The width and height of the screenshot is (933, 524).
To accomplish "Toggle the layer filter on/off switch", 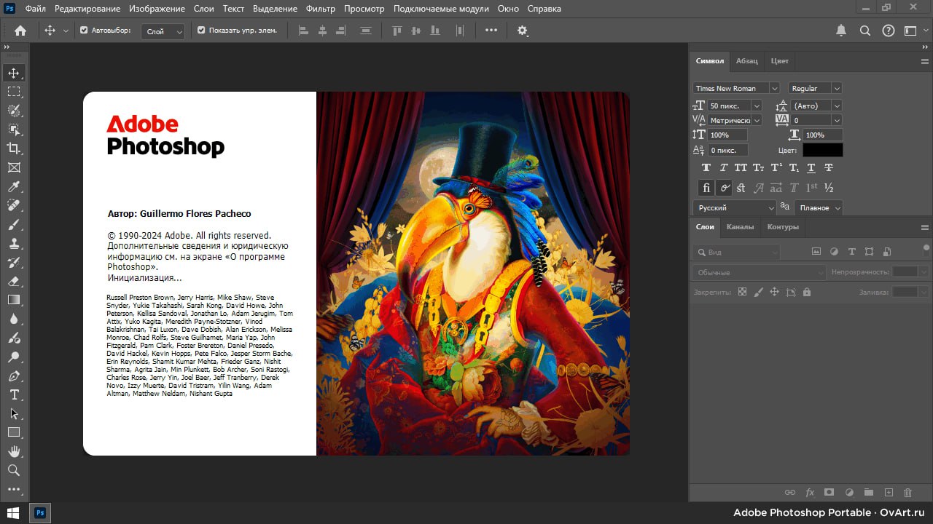I will tap(926, 249).
